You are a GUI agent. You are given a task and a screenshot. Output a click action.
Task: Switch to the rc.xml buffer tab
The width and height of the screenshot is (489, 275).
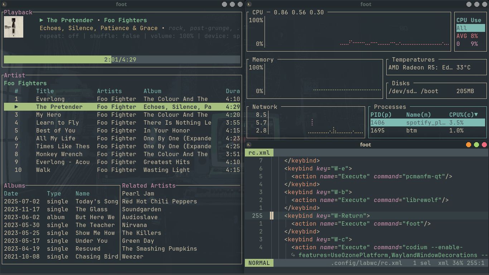click(258, 152)
